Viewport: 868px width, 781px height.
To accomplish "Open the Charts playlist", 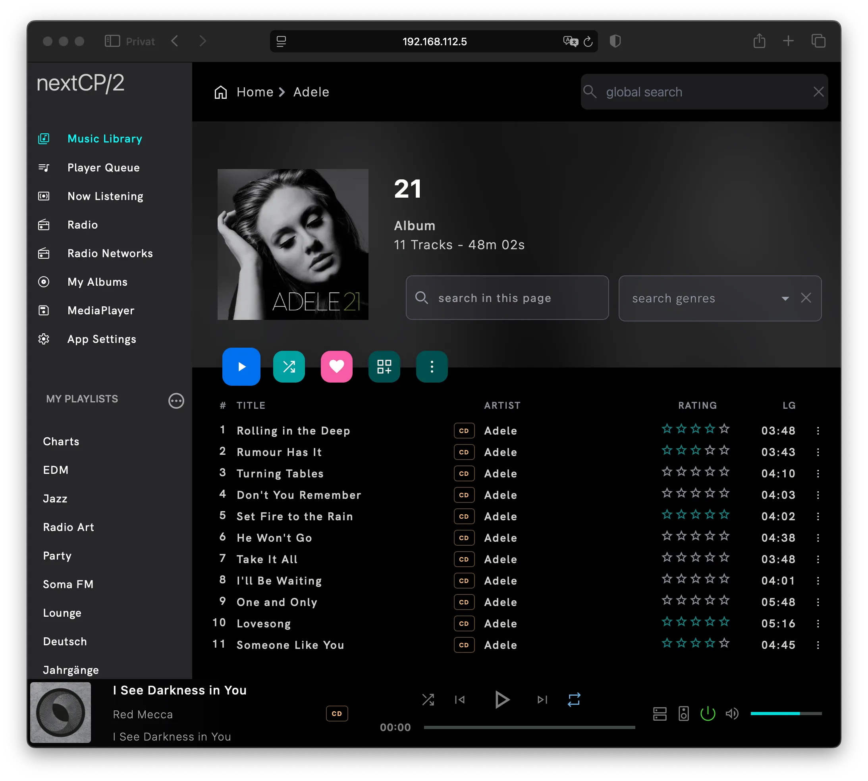I will click(61, 441).
